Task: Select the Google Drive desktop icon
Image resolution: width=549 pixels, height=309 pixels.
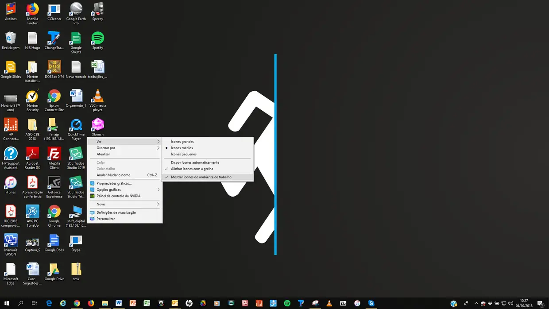Action: [54, 272]
